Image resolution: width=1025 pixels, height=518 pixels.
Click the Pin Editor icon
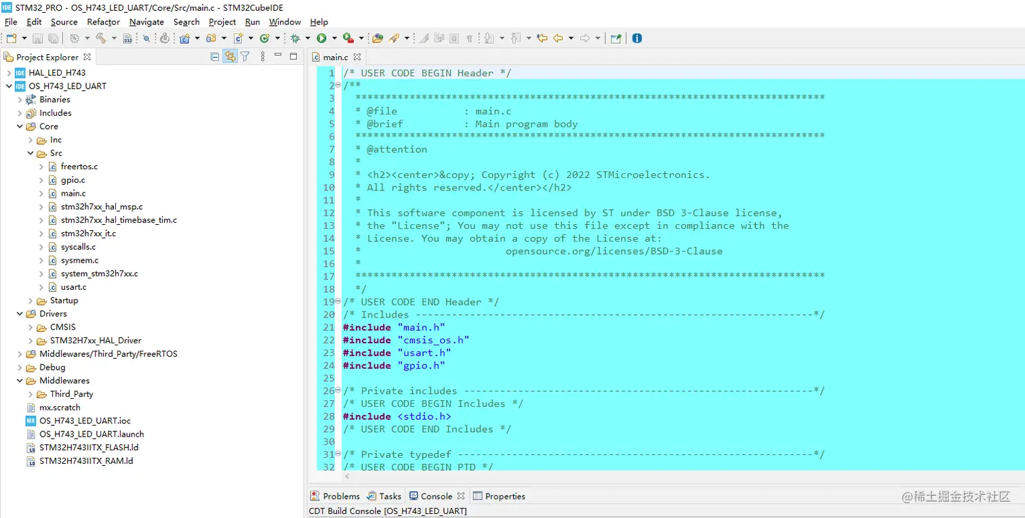coord(616,39)
